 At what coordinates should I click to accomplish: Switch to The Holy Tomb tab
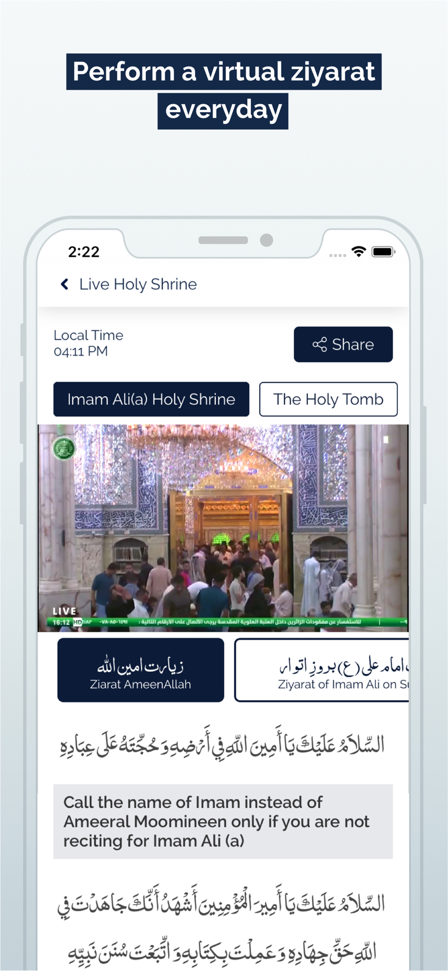click(328, 399)
